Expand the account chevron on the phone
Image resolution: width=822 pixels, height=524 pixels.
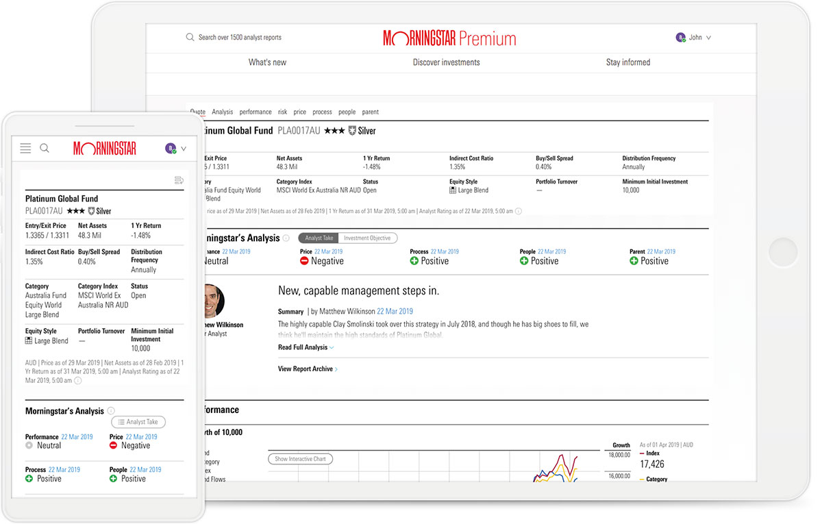click(x=184, y=149)
